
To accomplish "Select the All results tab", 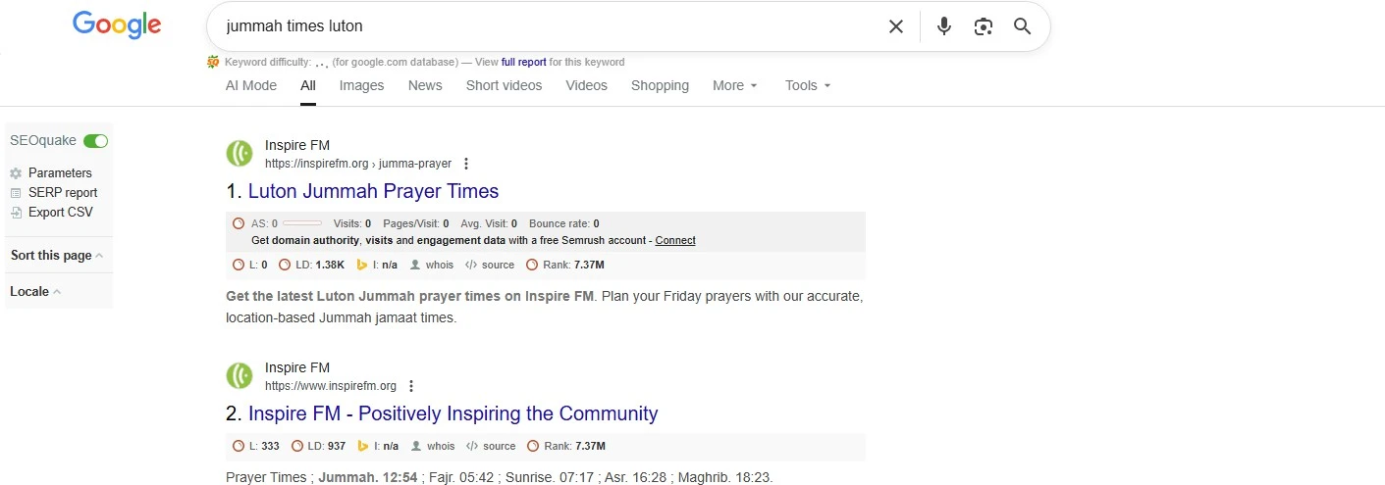I will tap(308, 85).
